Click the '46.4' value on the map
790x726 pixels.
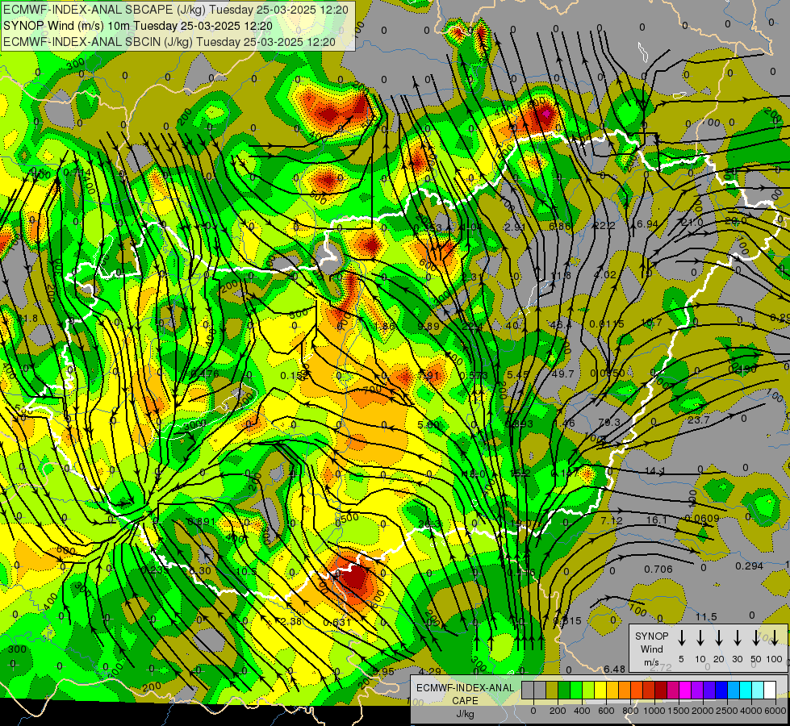561,325
